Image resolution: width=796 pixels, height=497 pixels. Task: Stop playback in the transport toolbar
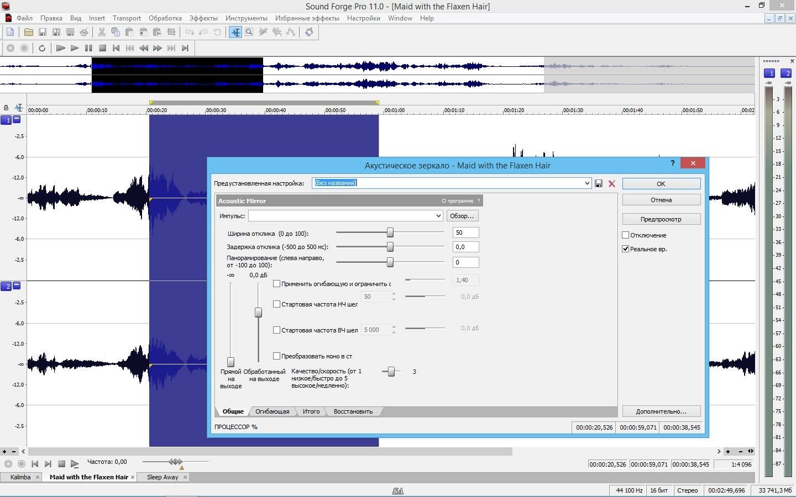pyautogui.click(x=102, y=48)
